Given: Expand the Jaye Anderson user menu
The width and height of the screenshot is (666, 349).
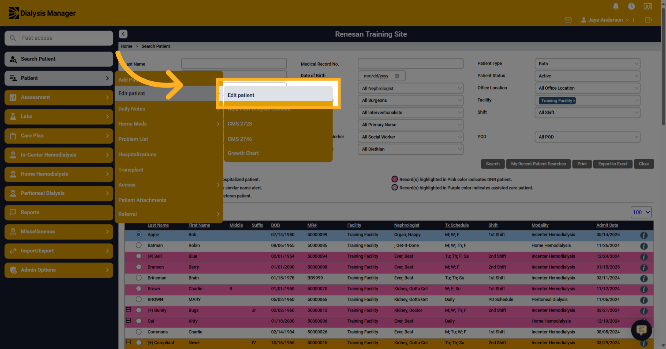Looking at the screenshot, I should pyautogui.click(x=605, y=20).
